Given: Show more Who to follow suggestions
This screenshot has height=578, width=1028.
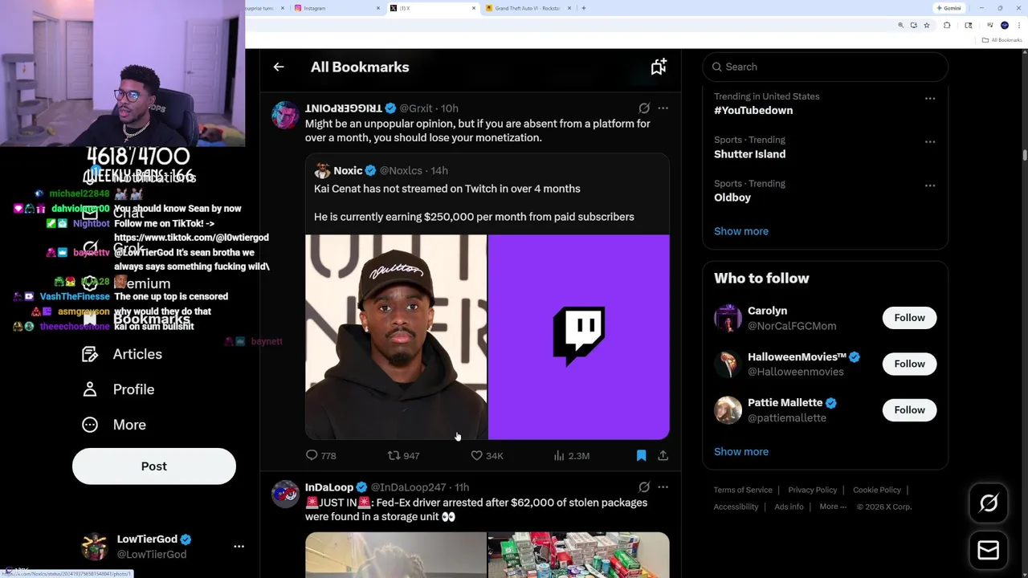Looking at the screenshot, I should [741, 451].
